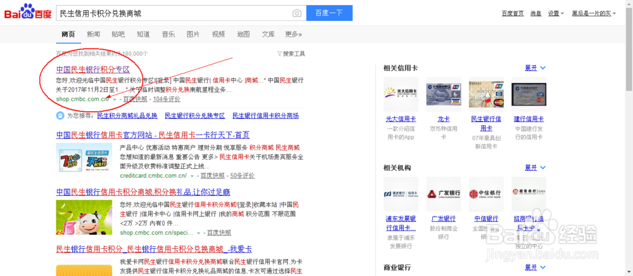Switch to the 视频 tab
This screenshot has width=633, height=276.
[x=218, y=34]
